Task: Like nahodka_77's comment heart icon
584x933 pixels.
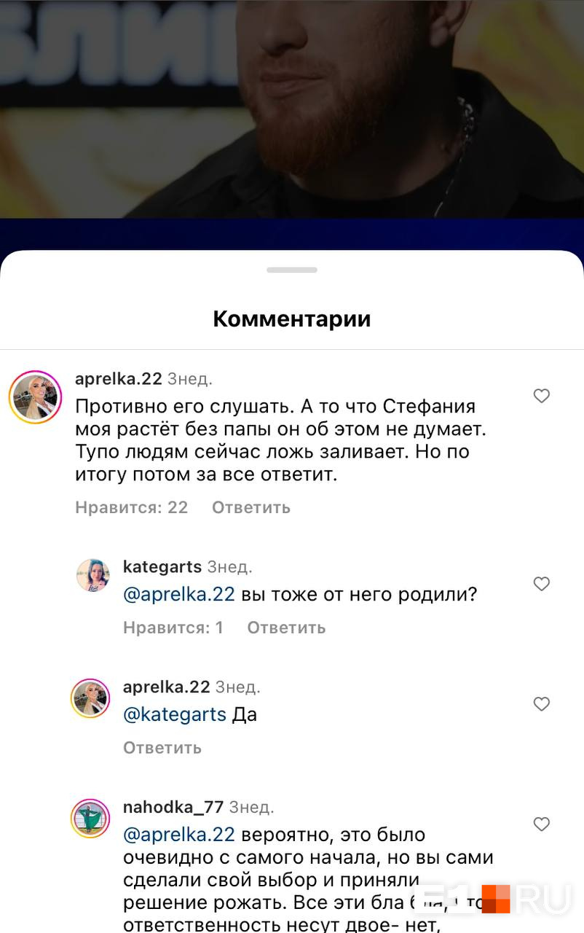Action: coord(541,824)
